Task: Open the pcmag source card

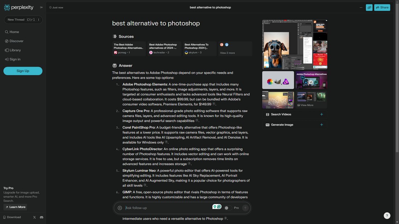Action: tap(129, 49)
